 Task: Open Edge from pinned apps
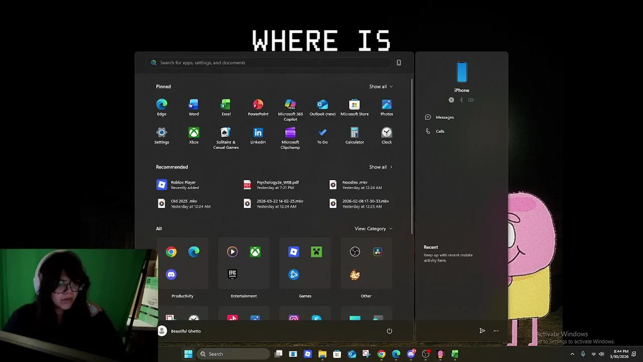161,107
